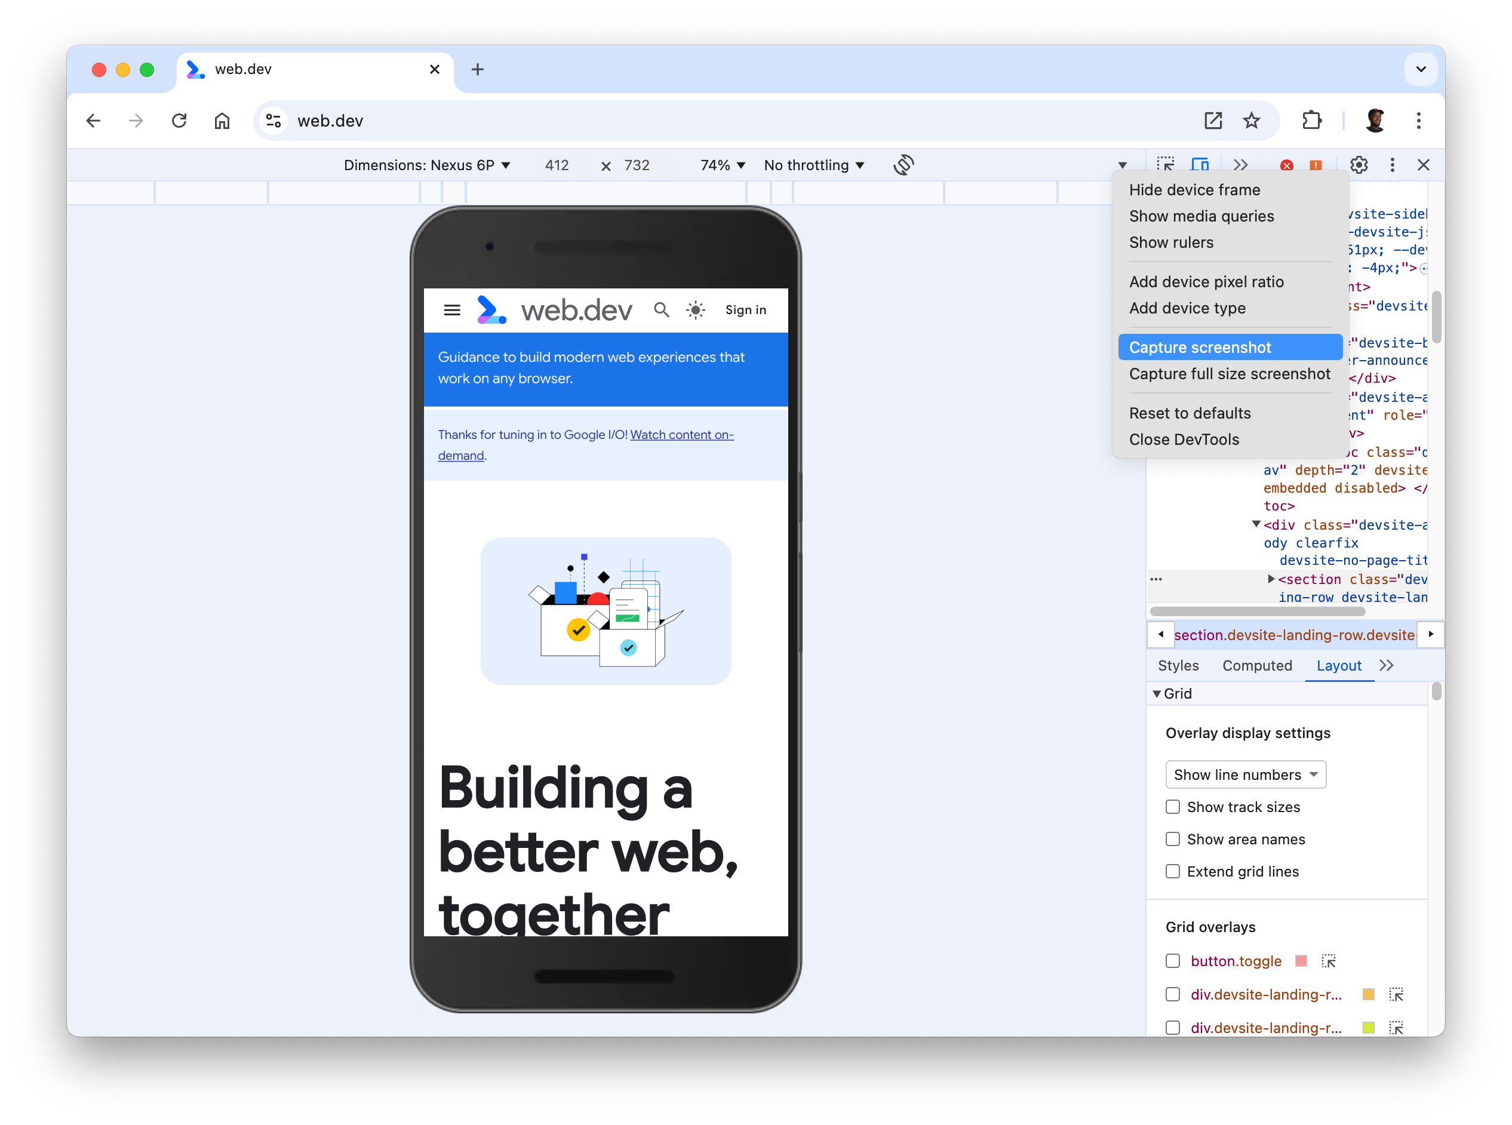Click the Layout tab in DevTools
Image resolution: width=1512 pixels, height=1125 pixels.
[x=1339, y=665]
